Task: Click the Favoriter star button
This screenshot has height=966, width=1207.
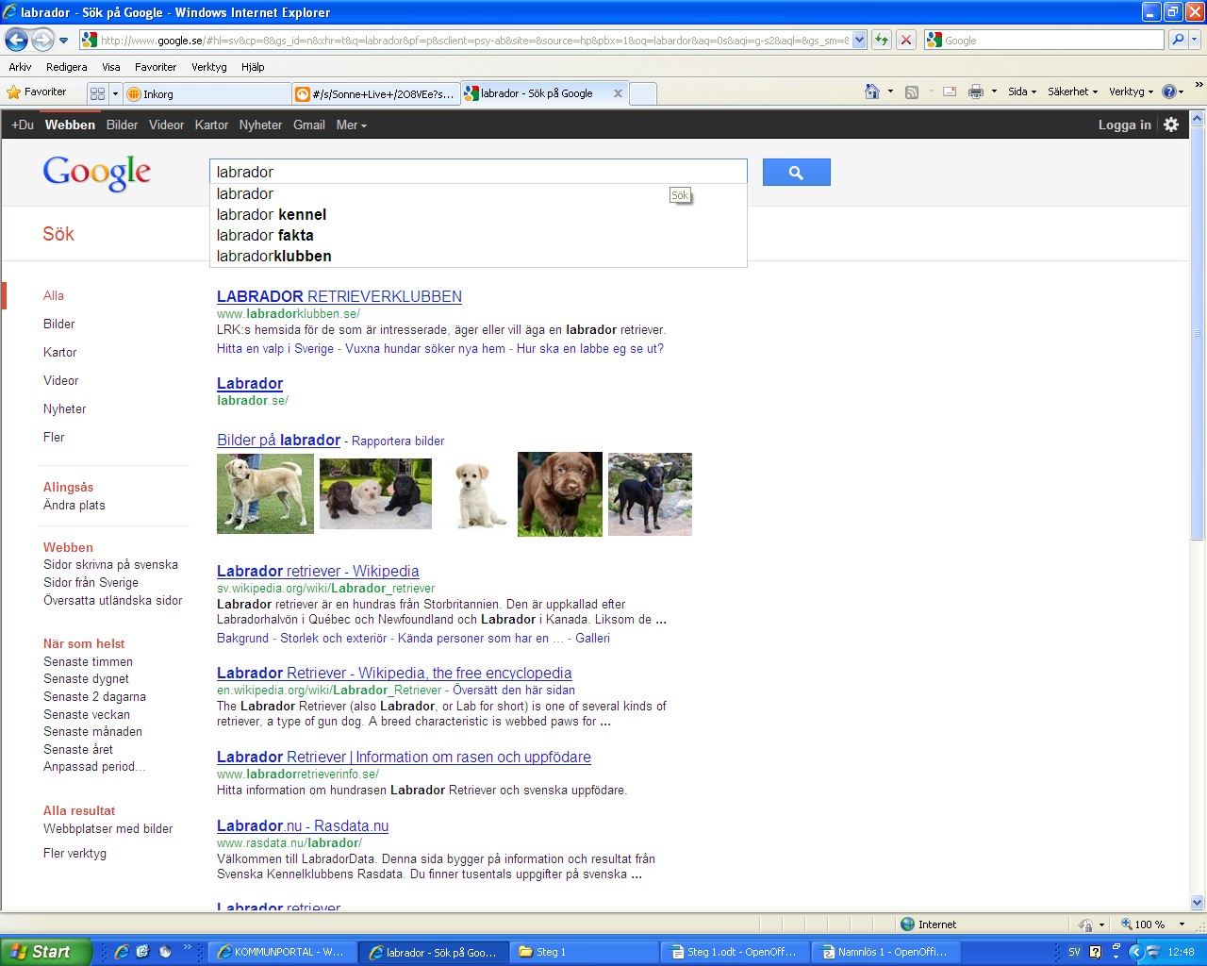Action: click(x=37, y=92)
